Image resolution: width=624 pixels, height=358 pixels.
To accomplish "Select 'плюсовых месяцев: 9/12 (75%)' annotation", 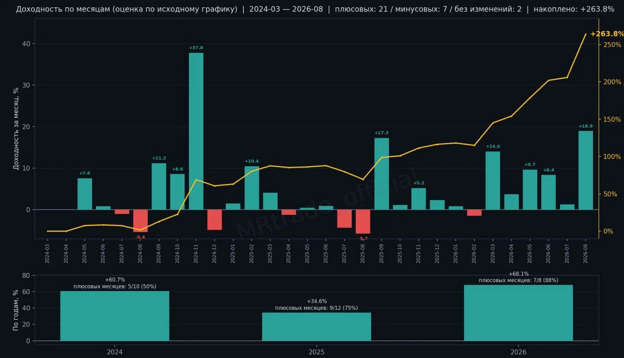I will (x=316, y=308).
